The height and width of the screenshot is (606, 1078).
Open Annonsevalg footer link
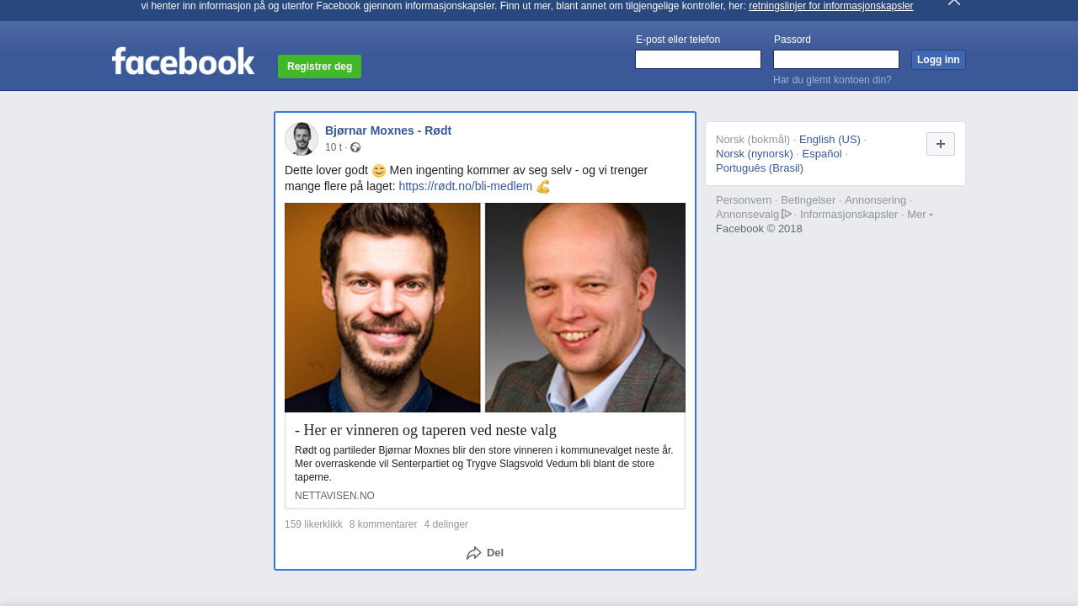tap(748, 215)
